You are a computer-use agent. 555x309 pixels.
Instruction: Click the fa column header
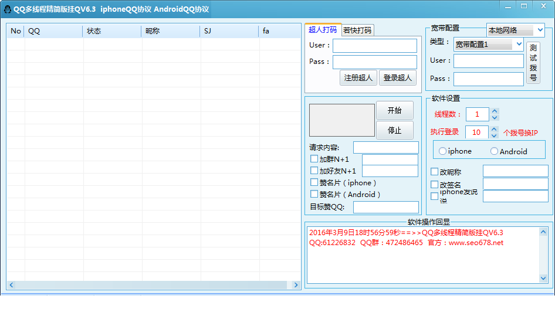pyautogui.click(x=280, y=31)
